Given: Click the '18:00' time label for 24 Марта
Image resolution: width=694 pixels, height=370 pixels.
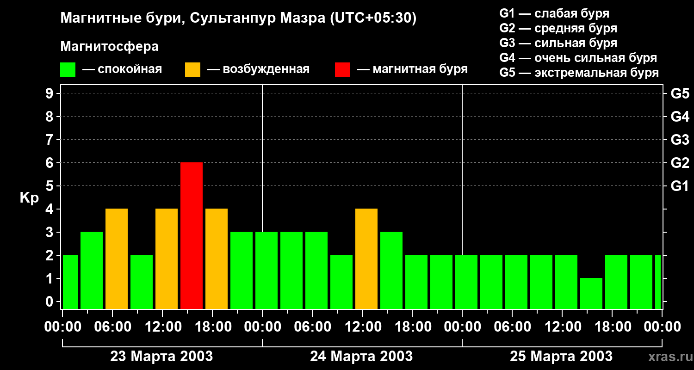Looking at the screenshot, I should pyautogui.click(x=412, y=327).
